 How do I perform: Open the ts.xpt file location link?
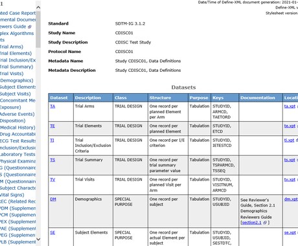click(290, 160)
